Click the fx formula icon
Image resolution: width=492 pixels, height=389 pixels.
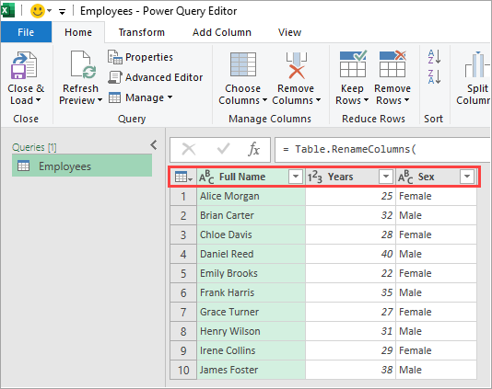253,149
